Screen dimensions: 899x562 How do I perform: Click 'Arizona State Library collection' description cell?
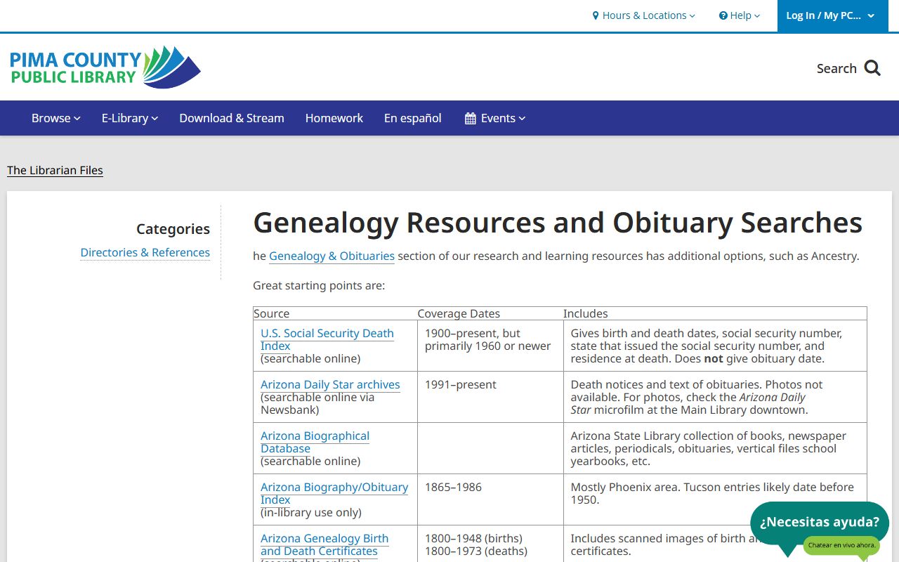click(x=715, y=448)
